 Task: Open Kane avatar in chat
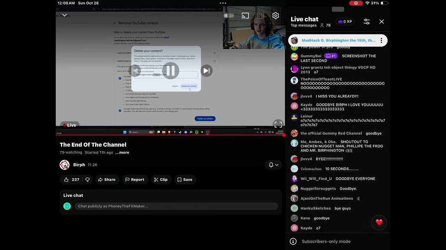(294, 218)
